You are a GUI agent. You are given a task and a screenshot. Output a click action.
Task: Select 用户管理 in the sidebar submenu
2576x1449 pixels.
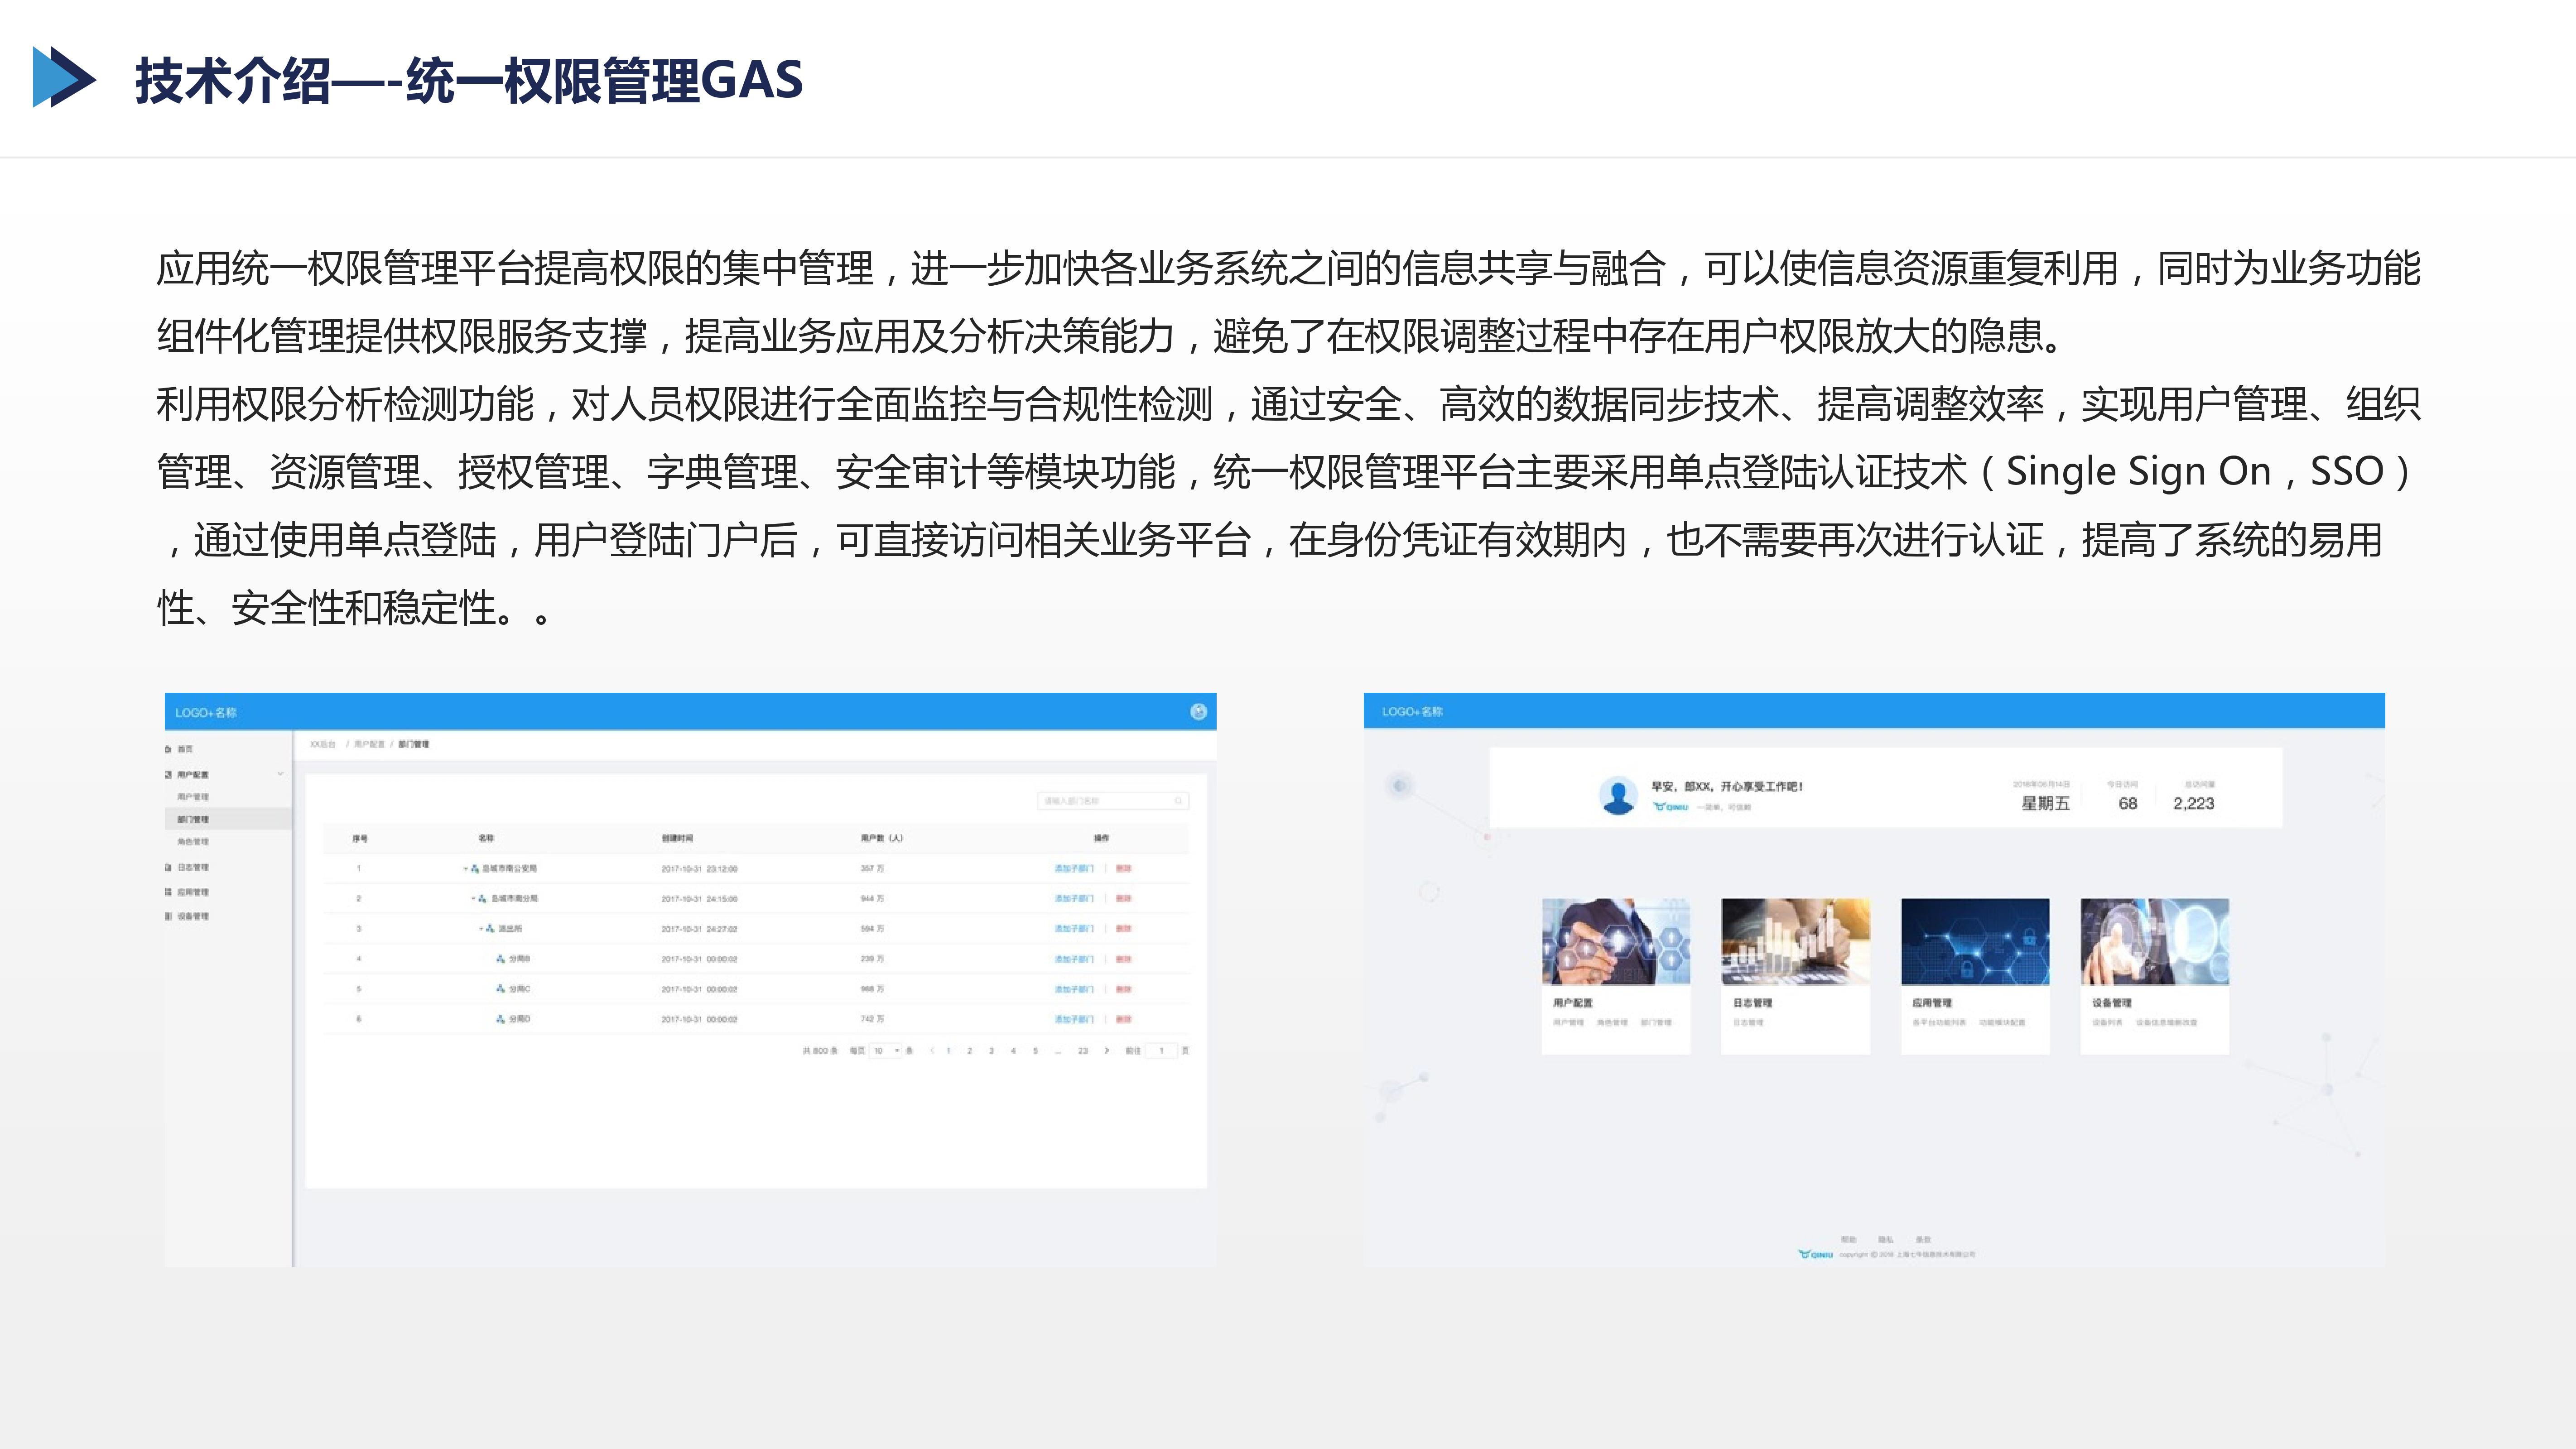193,797
